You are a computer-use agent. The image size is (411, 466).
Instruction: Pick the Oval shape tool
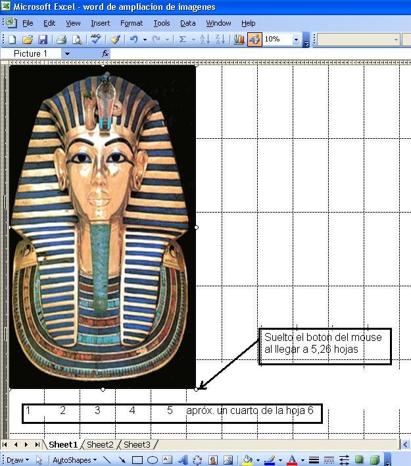(153, 460)
